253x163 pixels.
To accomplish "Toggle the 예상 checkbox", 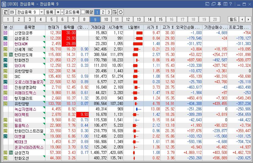I will 83,12.
